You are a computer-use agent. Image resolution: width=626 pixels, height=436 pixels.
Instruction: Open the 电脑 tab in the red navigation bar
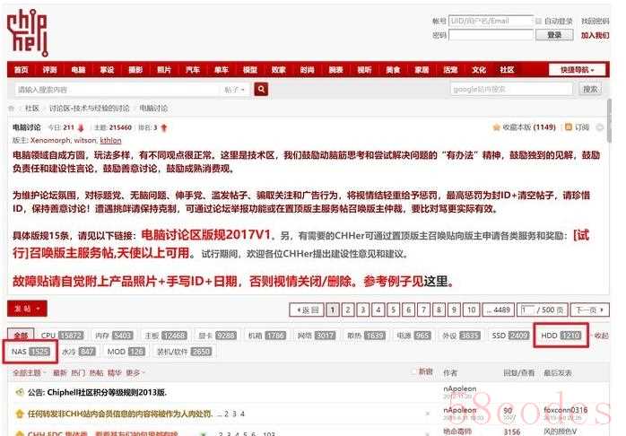pos(78,69)
